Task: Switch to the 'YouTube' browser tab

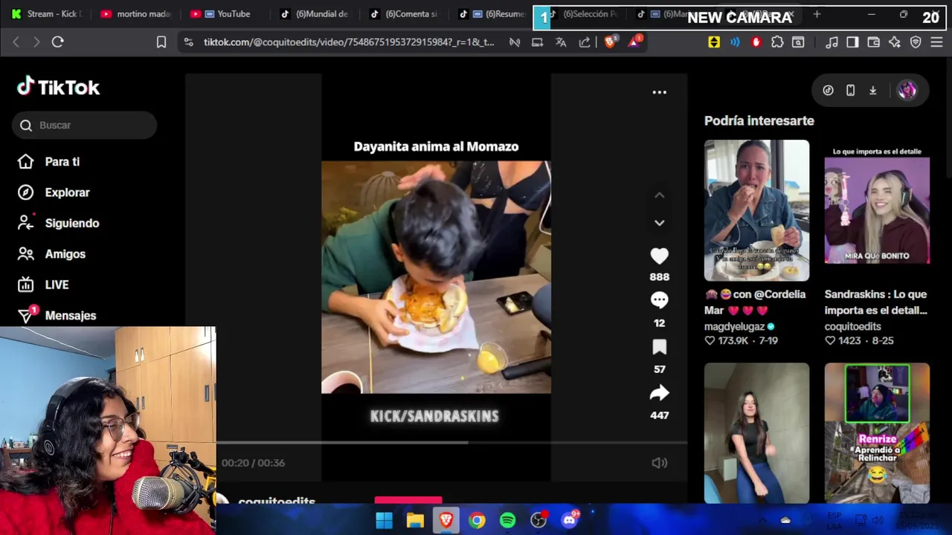Action: pyautogui.click(x=225, y=13)
